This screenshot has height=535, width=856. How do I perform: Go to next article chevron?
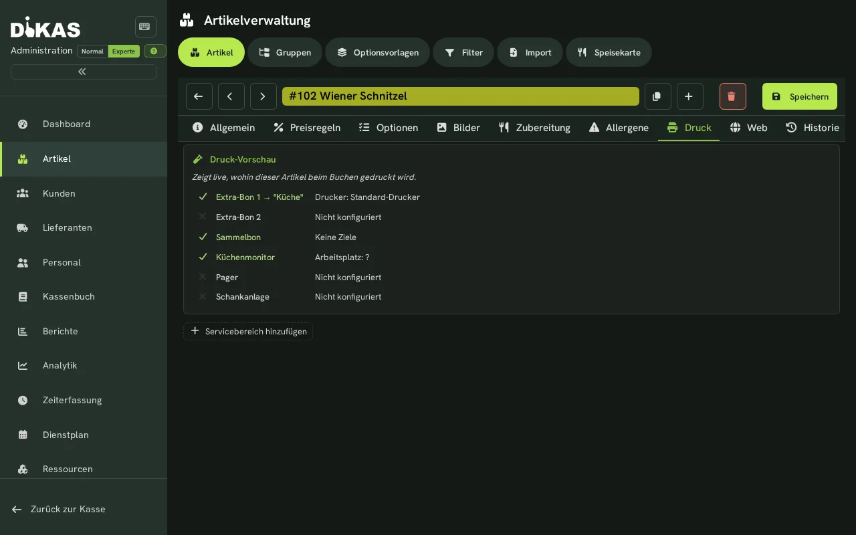pos(263,96)
